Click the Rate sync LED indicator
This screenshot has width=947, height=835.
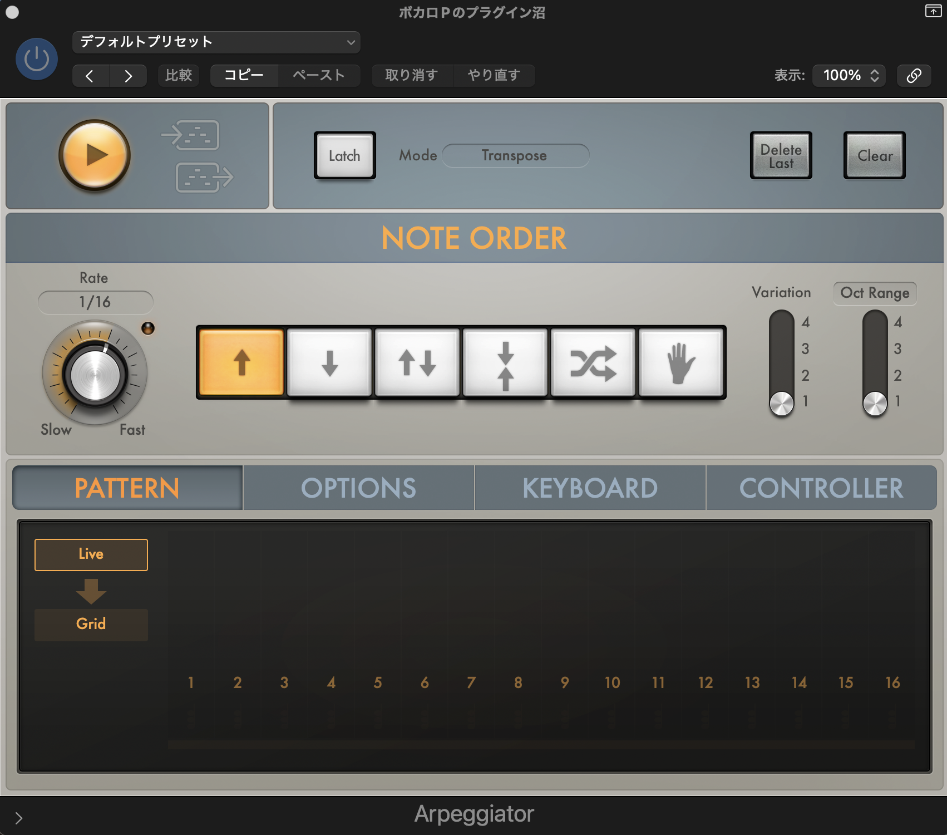pos(148,328)
